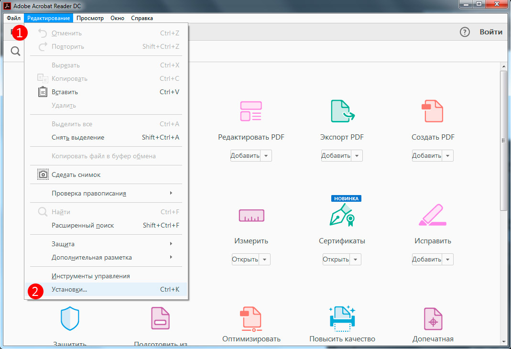This screenshot has width=511, height=349.
Task: Expand dropdown arrow next to Edit PDF Add
Action: point(266,156)
